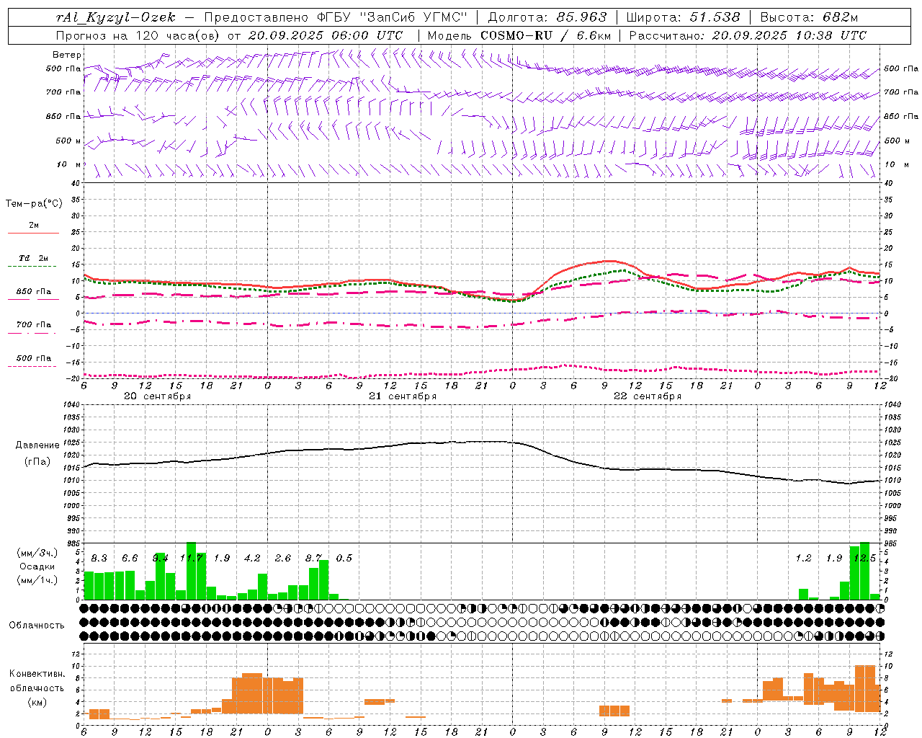Click the 1.2 precipitation total value

coord(803,558)
